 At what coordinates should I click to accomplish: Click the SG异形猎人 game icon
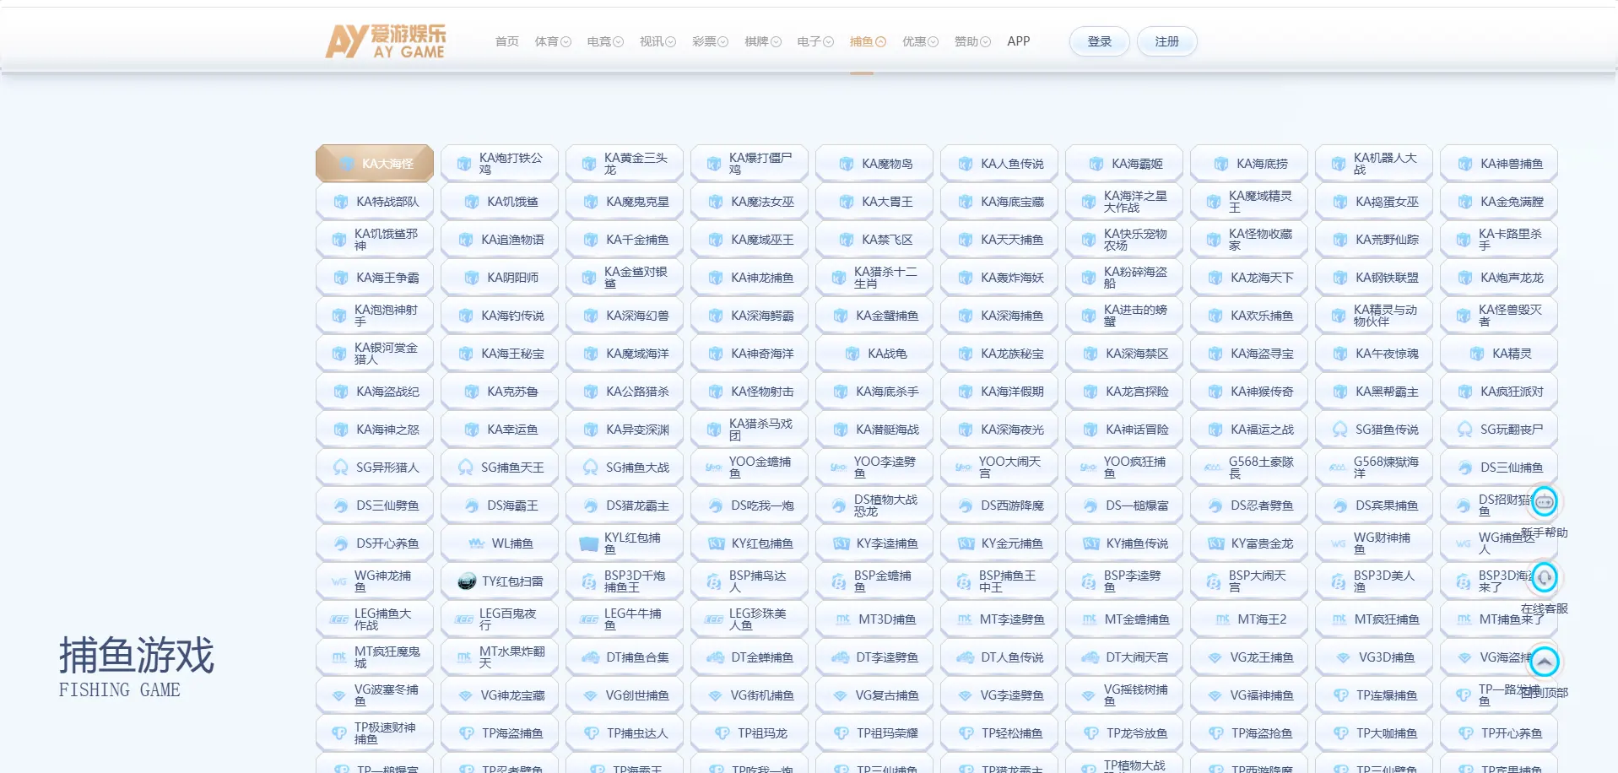tap(341, 468)
